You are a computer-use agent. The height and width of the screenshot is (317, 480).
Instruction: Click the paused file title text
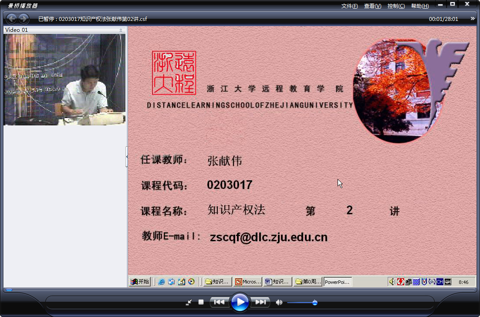coord(92,19)
